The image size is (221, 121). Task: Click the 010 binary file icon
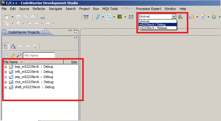pos(42,17)
